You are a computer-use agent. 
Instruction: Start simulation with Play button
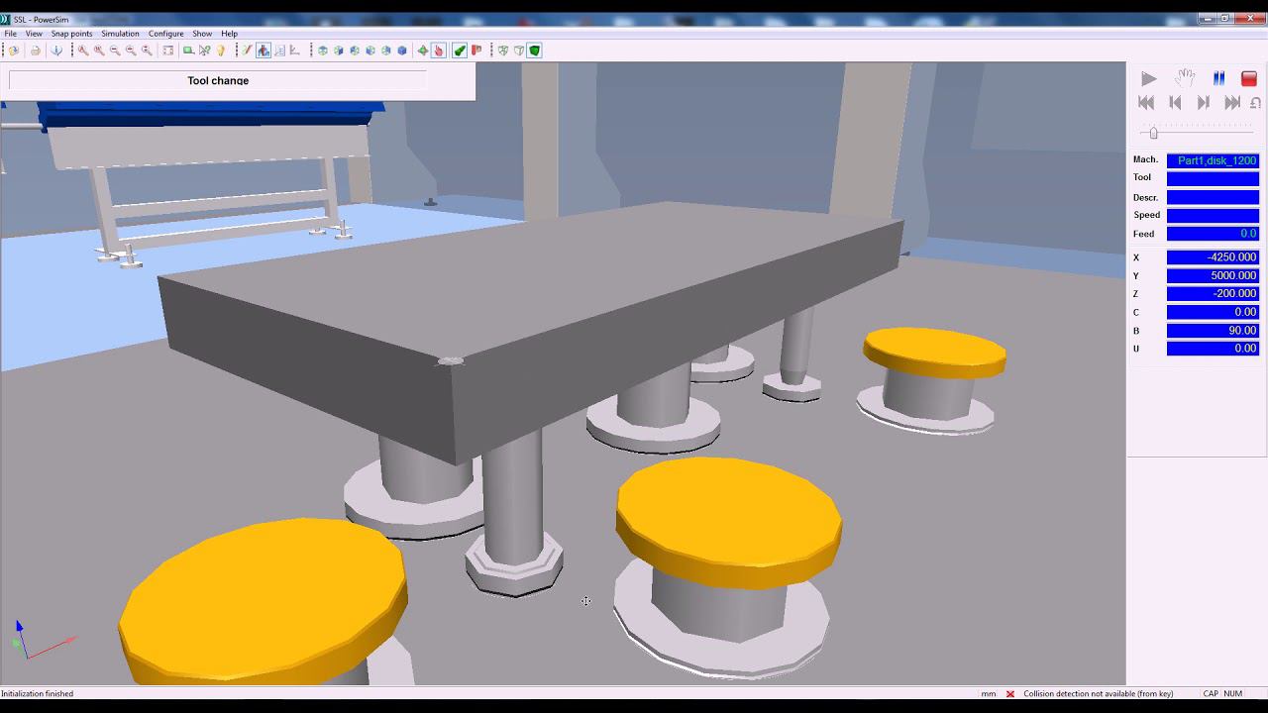pyautogui.click(x=1148, y=78)
